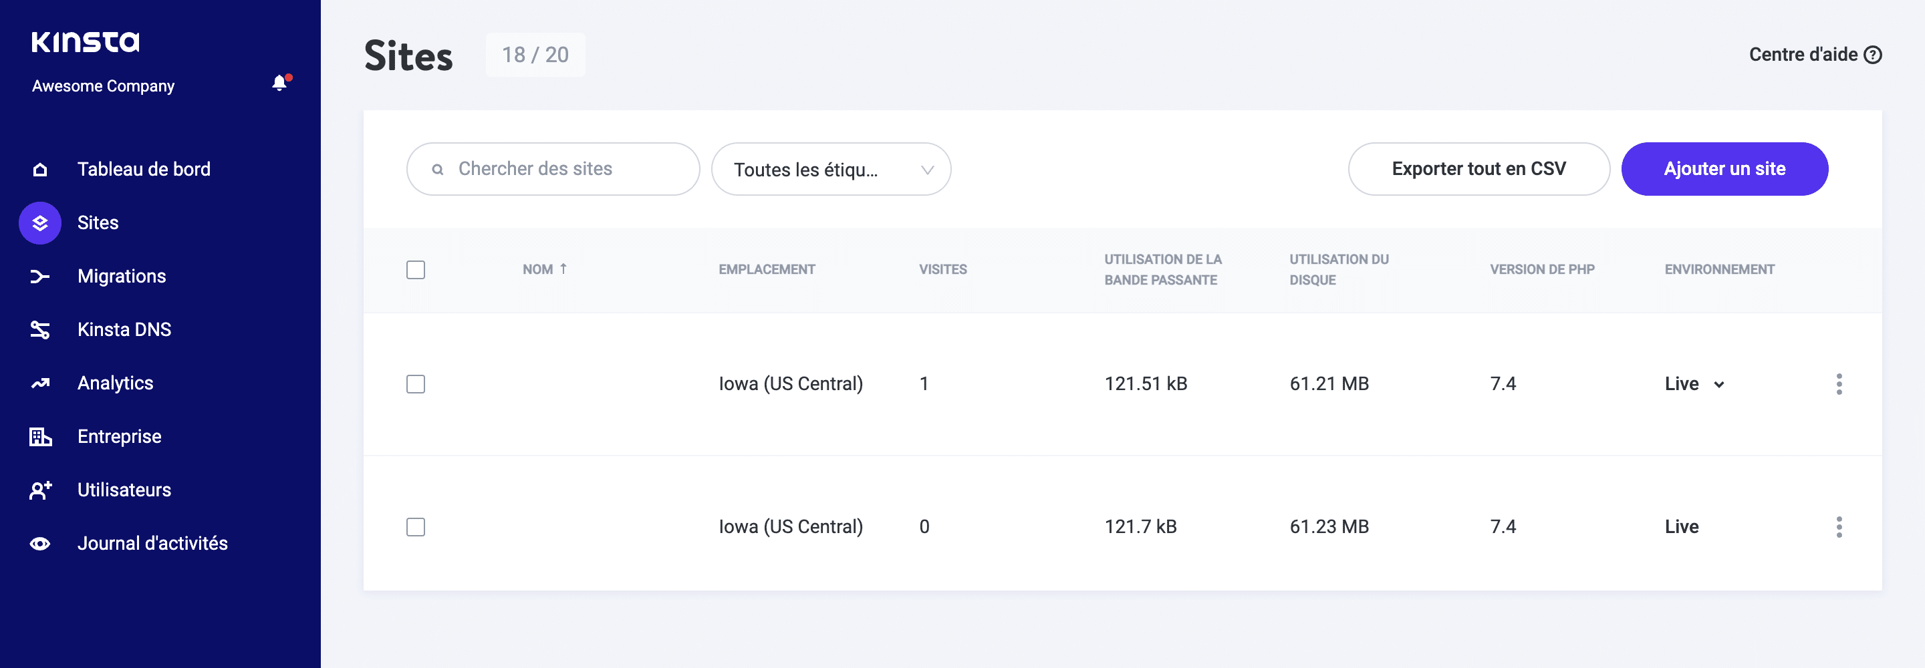The image size is (1925, 668).
Task: Click Ajouter un site
Action: pyautogui.click(x=1724, y=169)
